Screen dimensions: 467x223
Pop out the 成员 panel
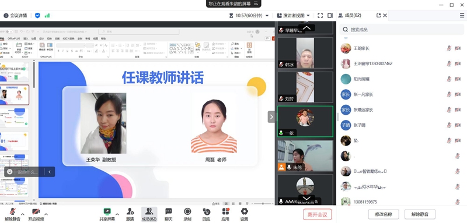378,16
